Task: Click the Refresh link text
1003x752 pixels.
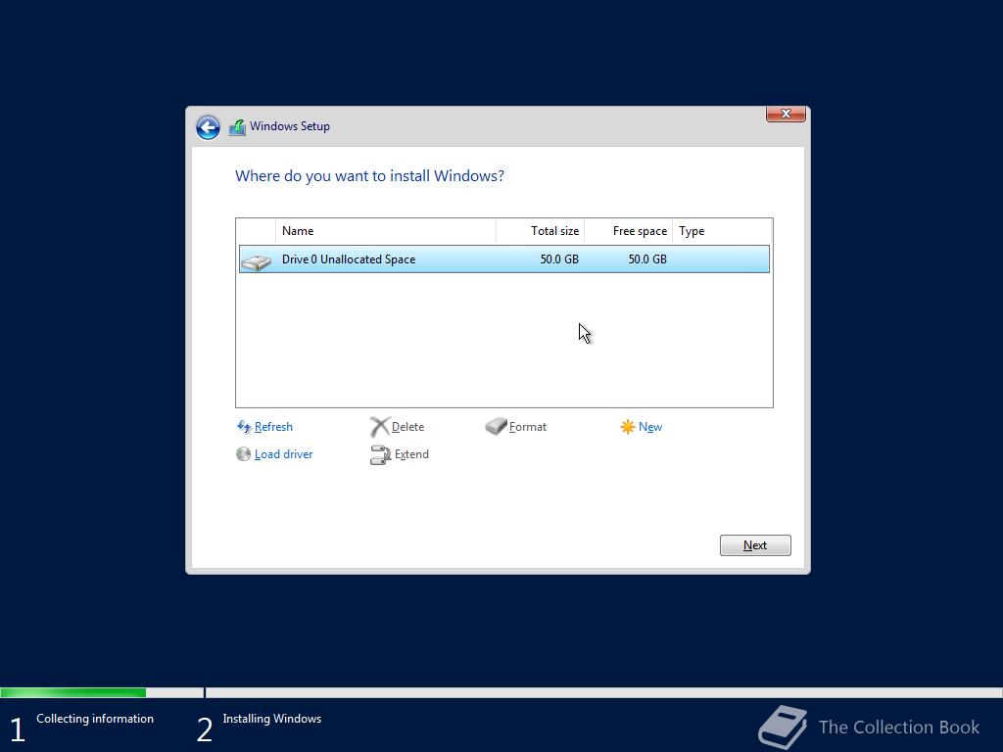Action: click(273, 427)
